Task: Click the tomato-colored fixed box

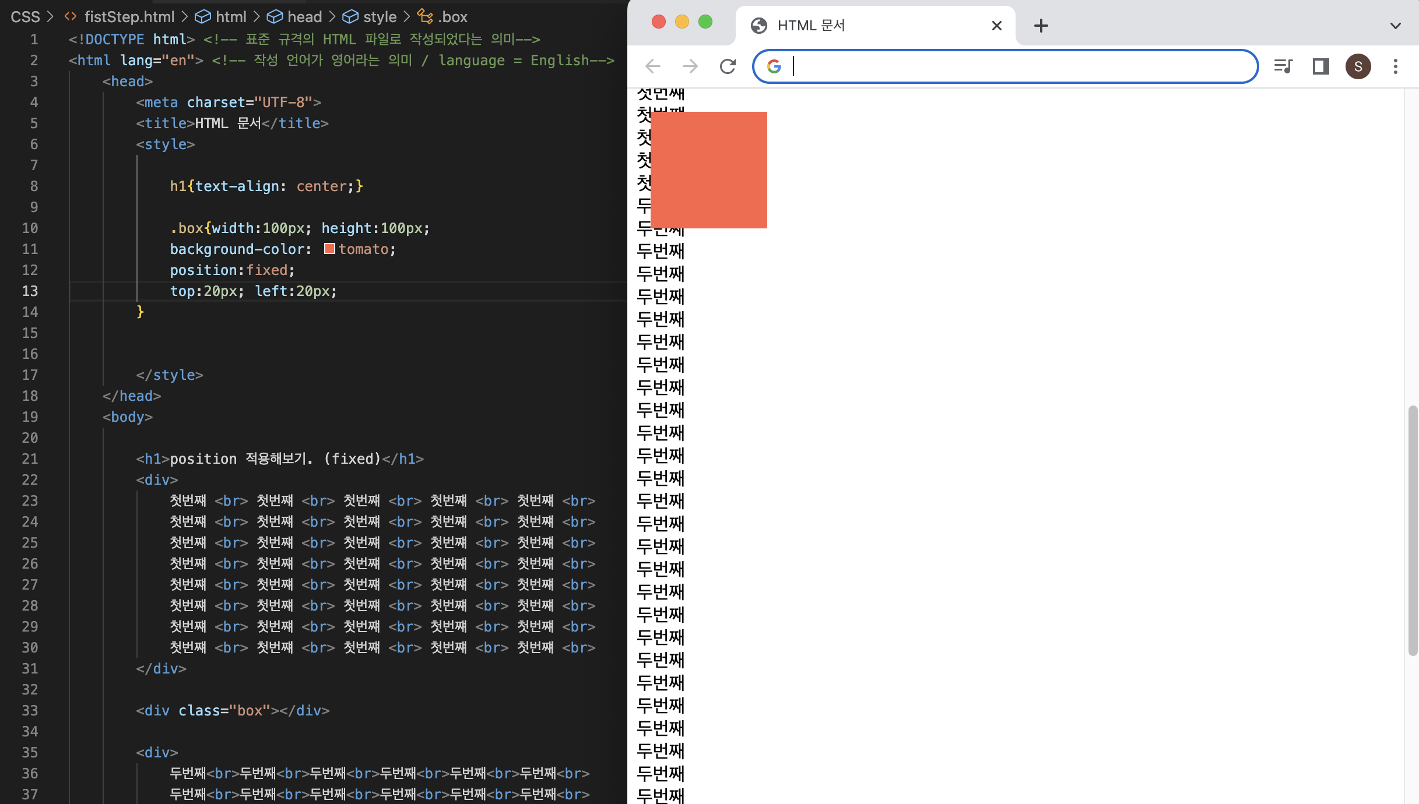Action: 709,170
